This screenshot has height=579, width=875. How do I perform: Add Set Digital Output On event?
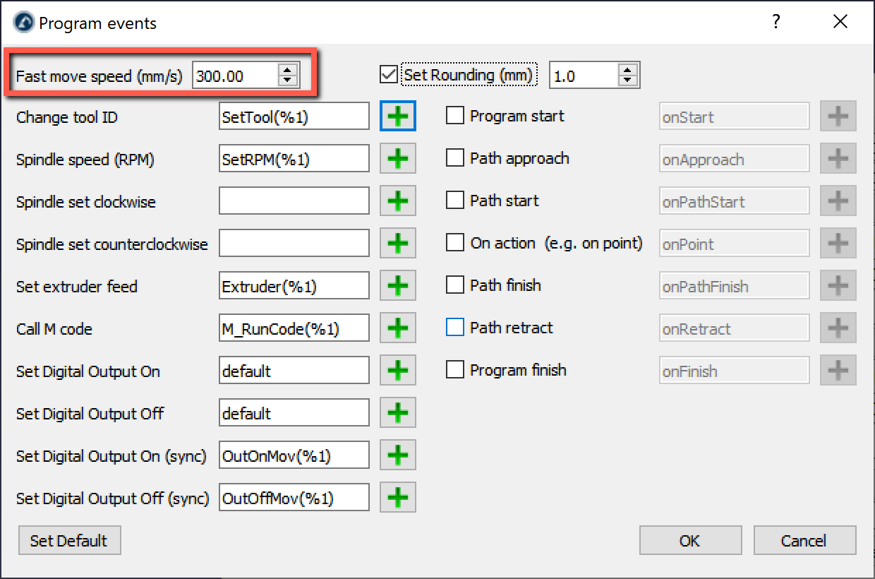398,371
